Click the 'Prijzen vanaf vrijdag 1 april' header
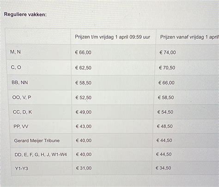This screenshot has width=219, height=187. pos(189,37)
